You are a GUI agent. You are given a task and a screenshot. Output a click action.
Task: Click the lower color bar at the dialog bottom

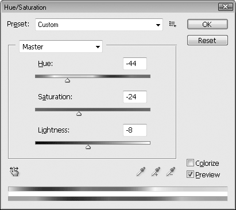118,199
